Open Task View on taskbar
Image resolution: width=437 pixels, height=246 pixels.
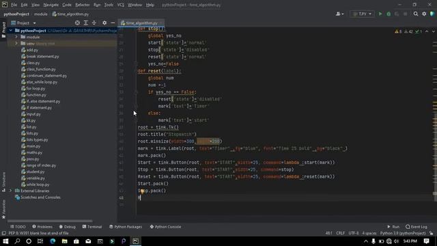[x=40, y=241]
